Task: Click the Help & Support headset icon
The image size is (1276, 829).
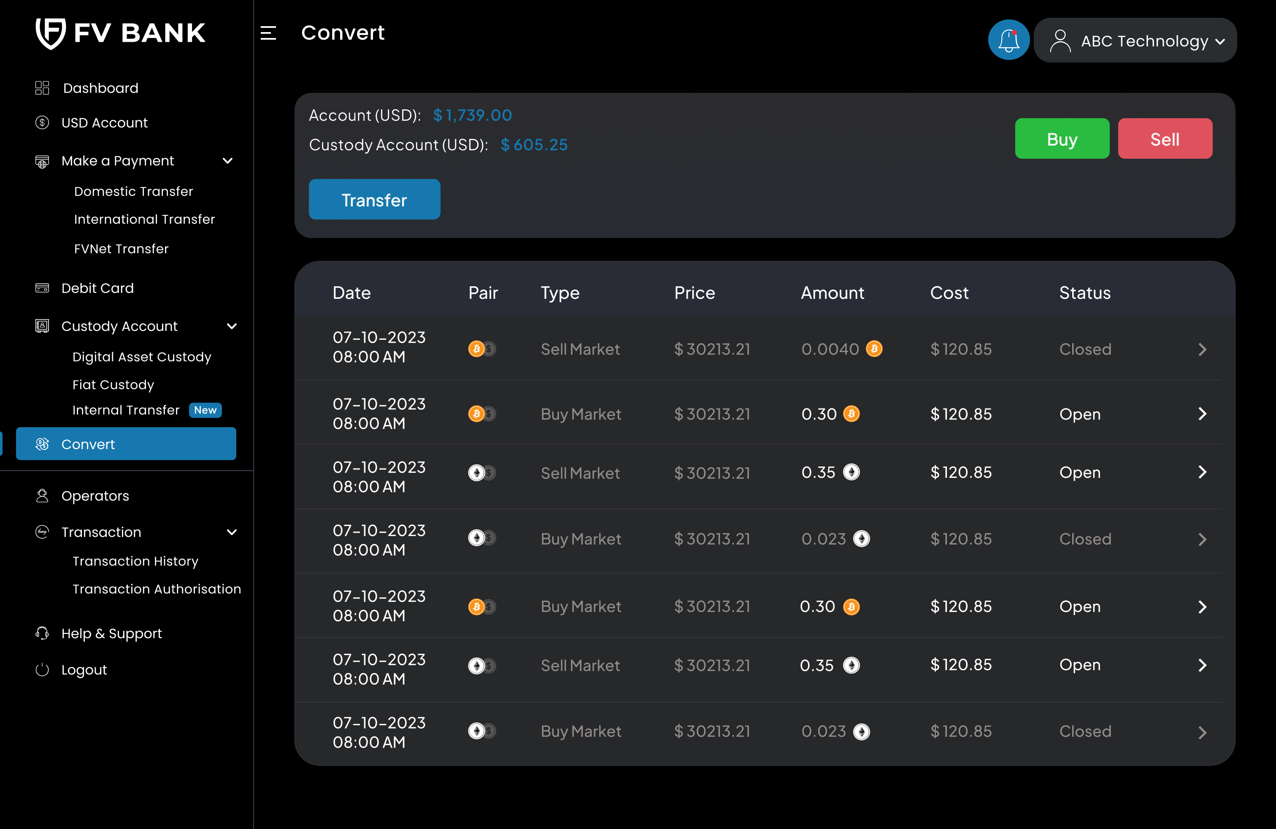Action: 42,633
